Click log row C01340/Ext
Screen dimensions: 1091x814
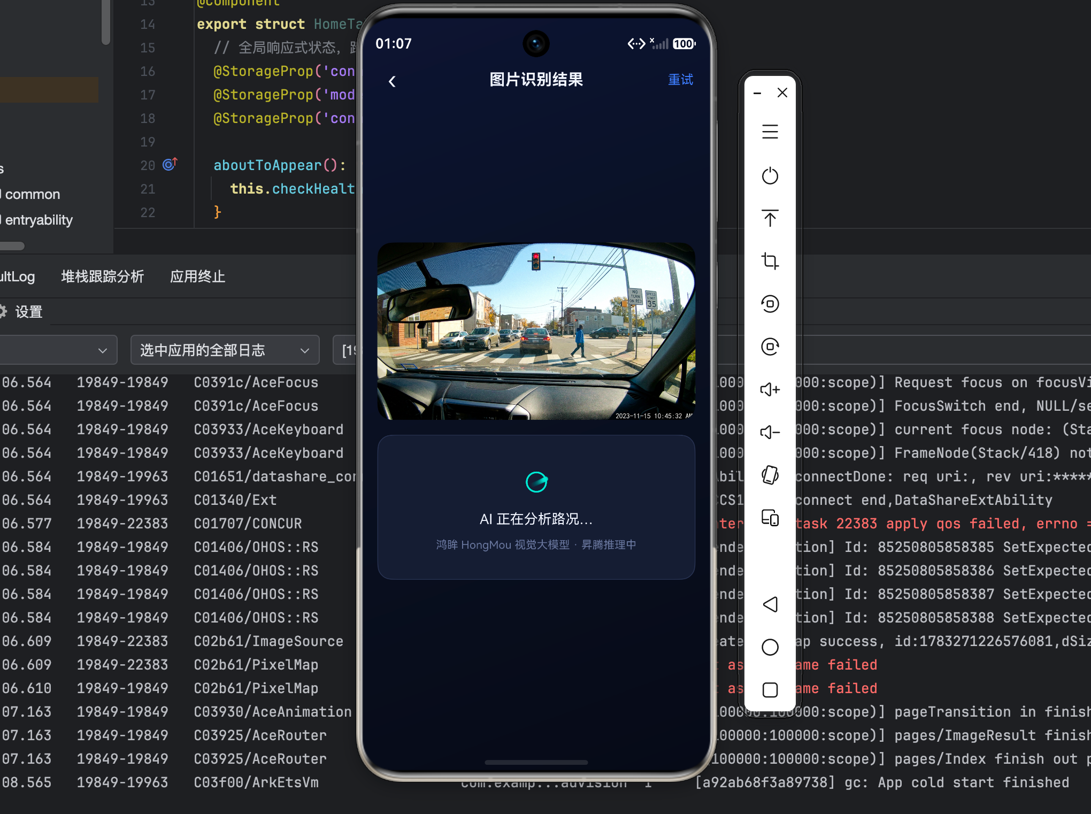(235, 500)
